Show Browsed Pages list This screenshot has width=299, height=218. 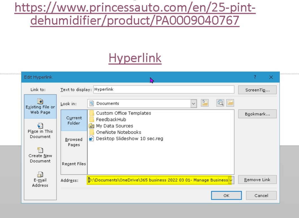point(74,142)
